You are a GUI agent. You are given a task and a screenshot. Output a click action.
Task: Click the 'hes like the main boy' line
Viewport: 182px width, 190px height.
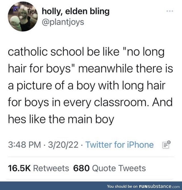click(x=61, y=119)
